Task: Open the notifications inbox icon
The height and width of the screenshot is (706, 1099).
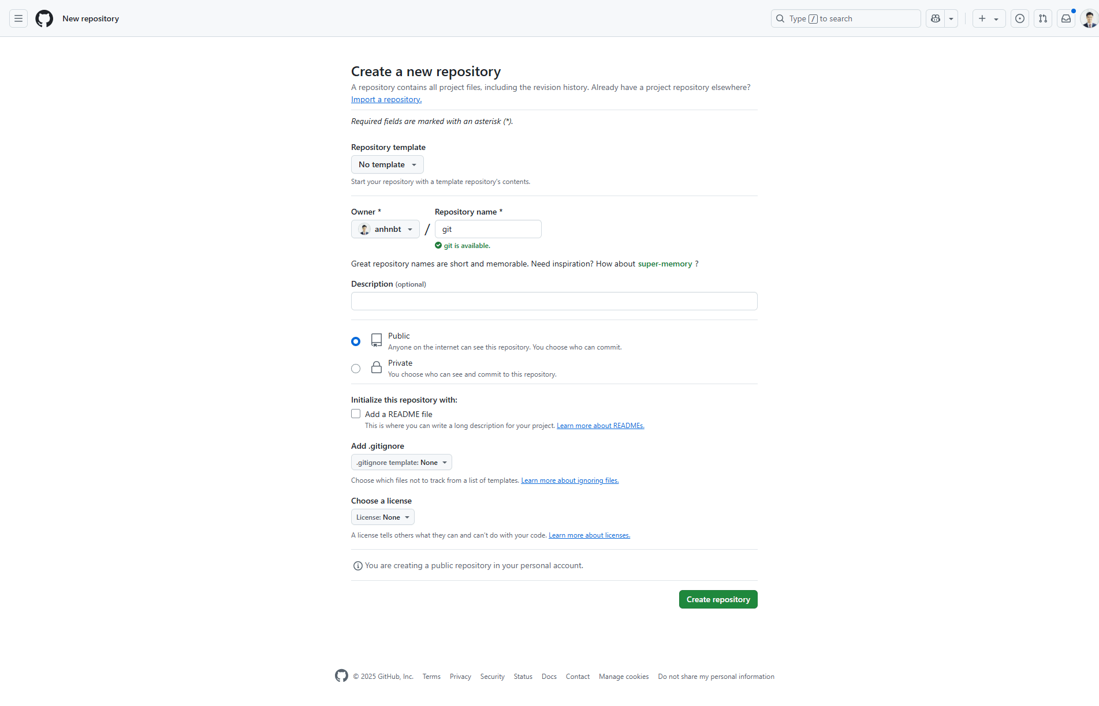Action: (x=1066, y=18)
